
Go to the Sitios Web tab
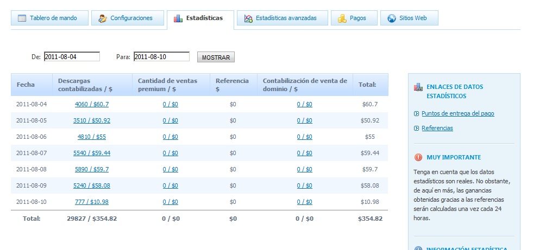(x=409, y=18)
